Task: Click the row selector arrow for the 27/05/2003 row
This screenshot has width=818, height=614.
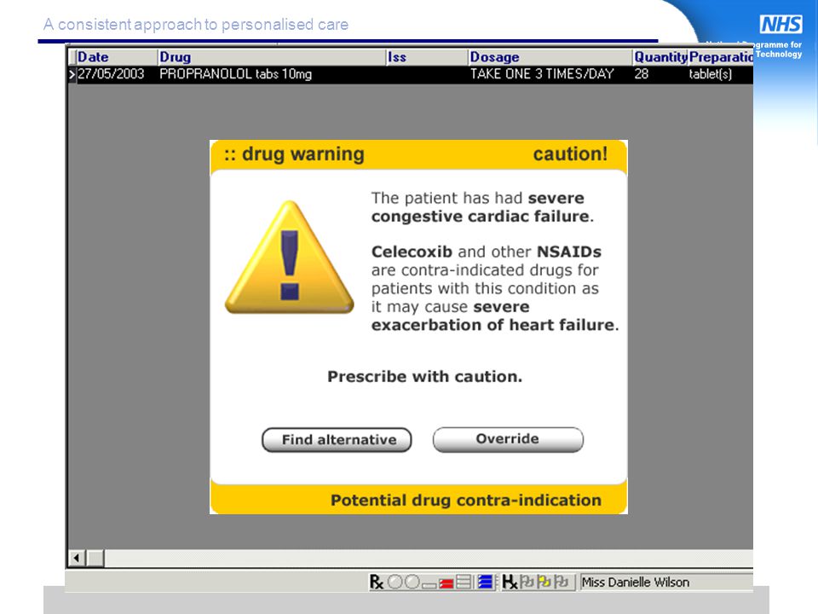Action: 72,74
